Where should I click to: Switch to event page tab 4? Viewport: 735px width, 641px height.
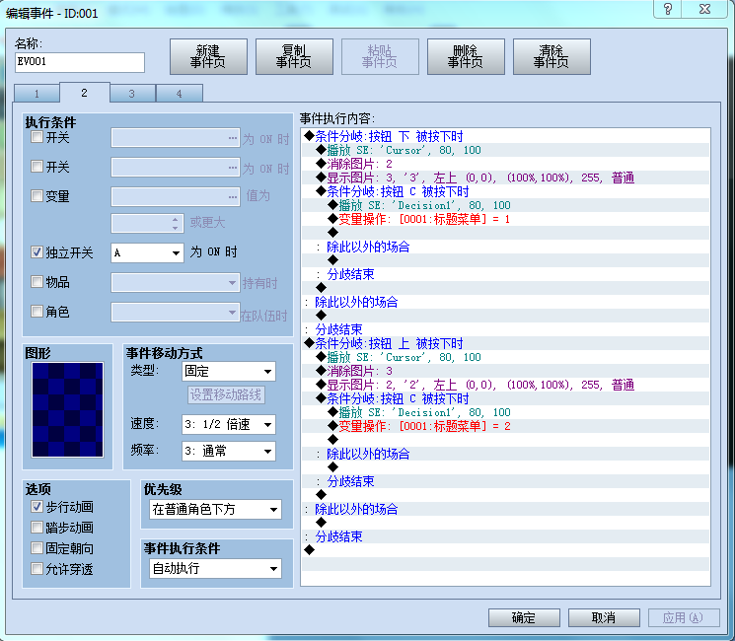[179, 94]
